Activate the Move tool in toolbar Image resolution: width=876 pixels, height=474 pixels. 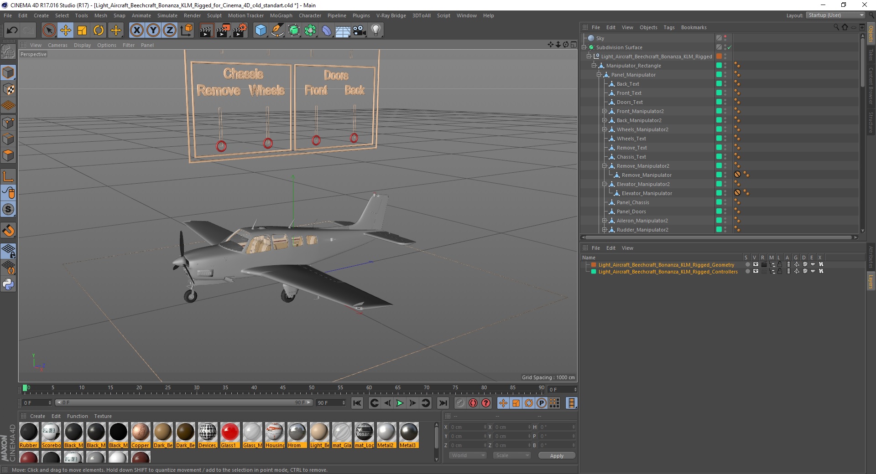tap(66, 31)
